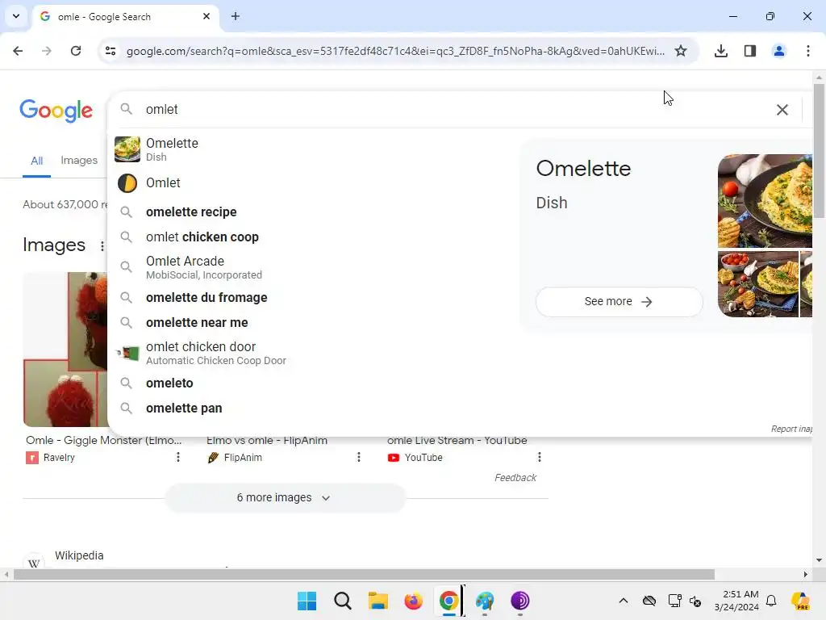
Task: Click in the search field containing 'omlet'
Action: pos(453,110)
